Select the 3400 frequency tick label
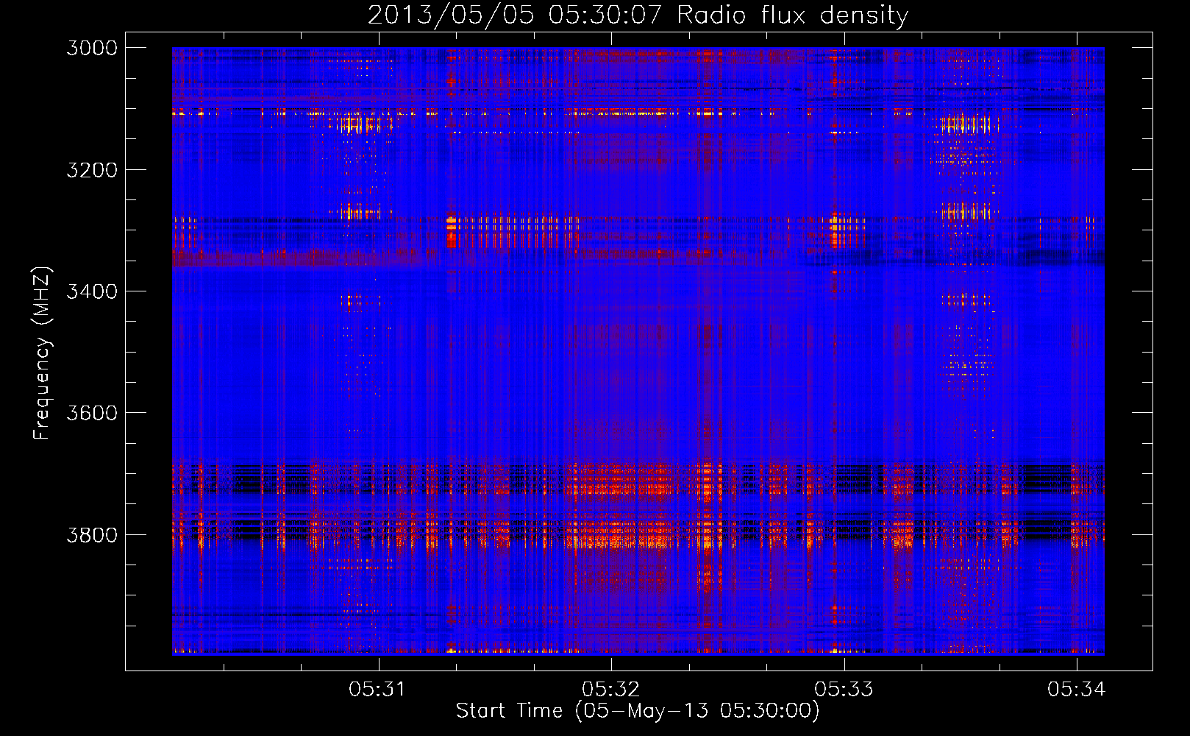The image size is (1190, 736). pos(92,291)
